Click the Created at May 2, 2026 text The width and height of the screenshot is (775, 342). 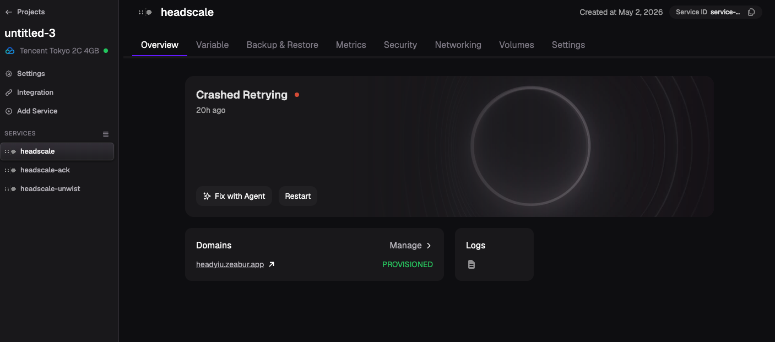[621, 12]
